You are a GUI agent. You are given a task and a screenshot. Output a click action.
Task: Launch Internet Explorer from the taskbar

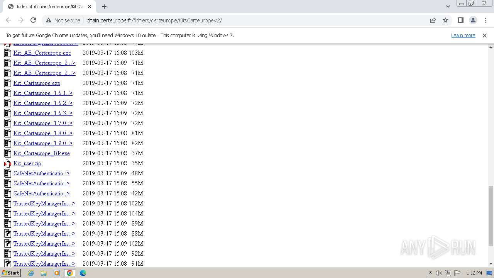point(30,273)
